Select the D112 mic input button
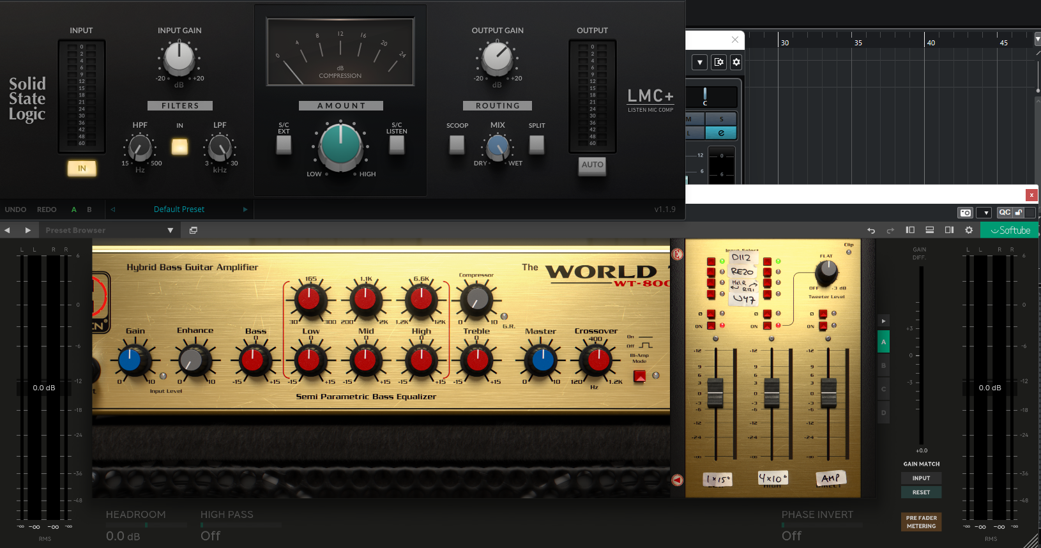 [x=711, y=261]
